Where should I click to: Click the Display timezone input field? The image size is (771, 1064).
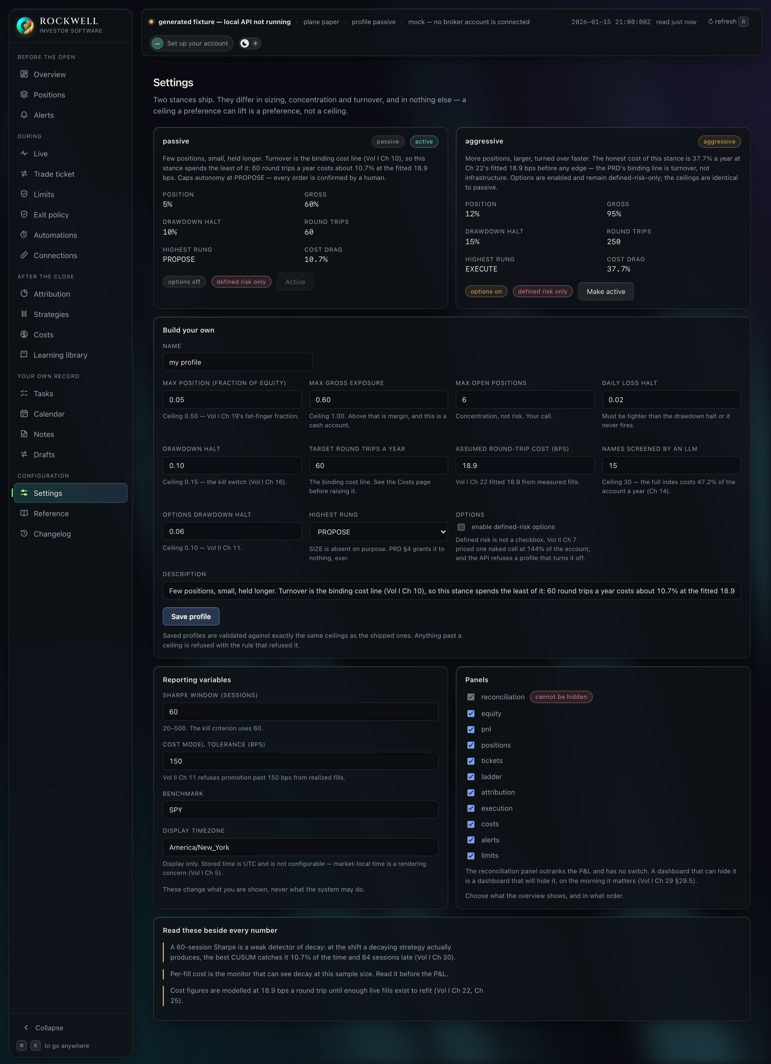click(x=300, y=847)
